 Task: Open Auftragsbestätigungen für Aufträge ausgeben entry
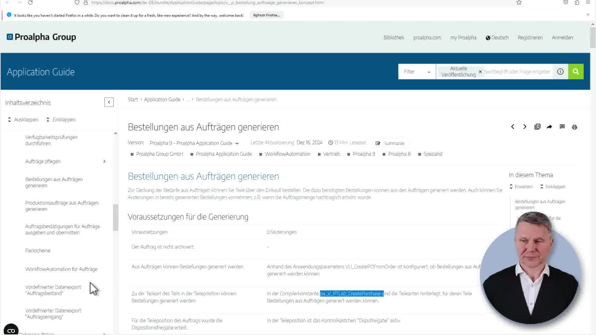[x=62, y=230]
